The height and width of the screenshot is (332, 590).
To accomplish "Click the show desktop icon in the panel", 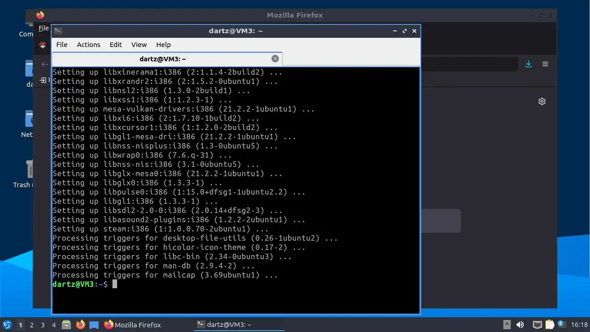I will coord(94,325).
